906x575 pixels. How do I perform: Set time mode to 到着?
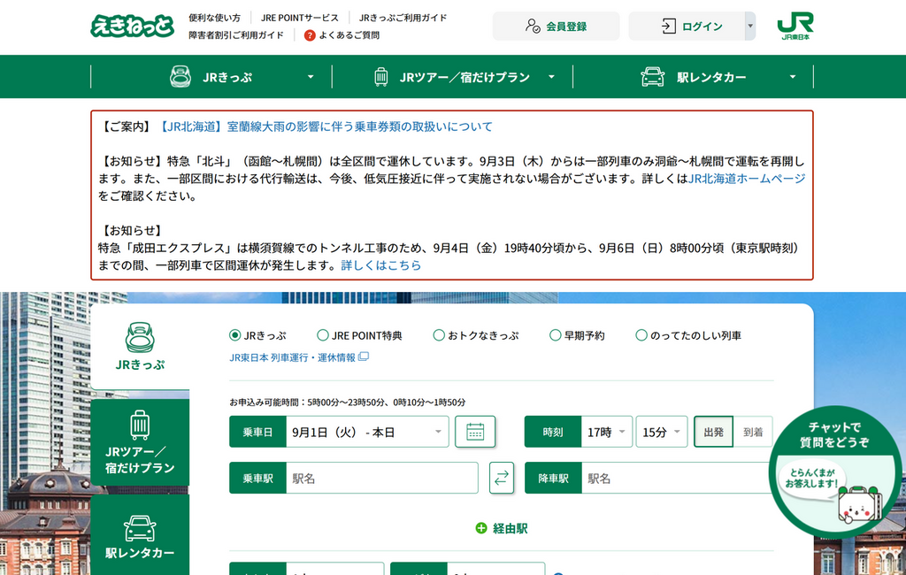coord(753,432)
